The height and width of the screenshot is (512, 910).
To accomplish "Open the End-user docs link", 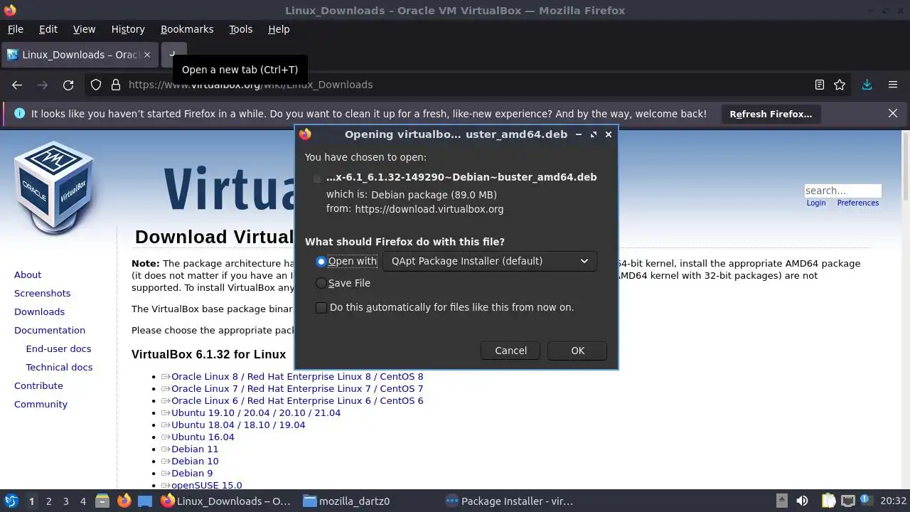I will click(58, 348).
